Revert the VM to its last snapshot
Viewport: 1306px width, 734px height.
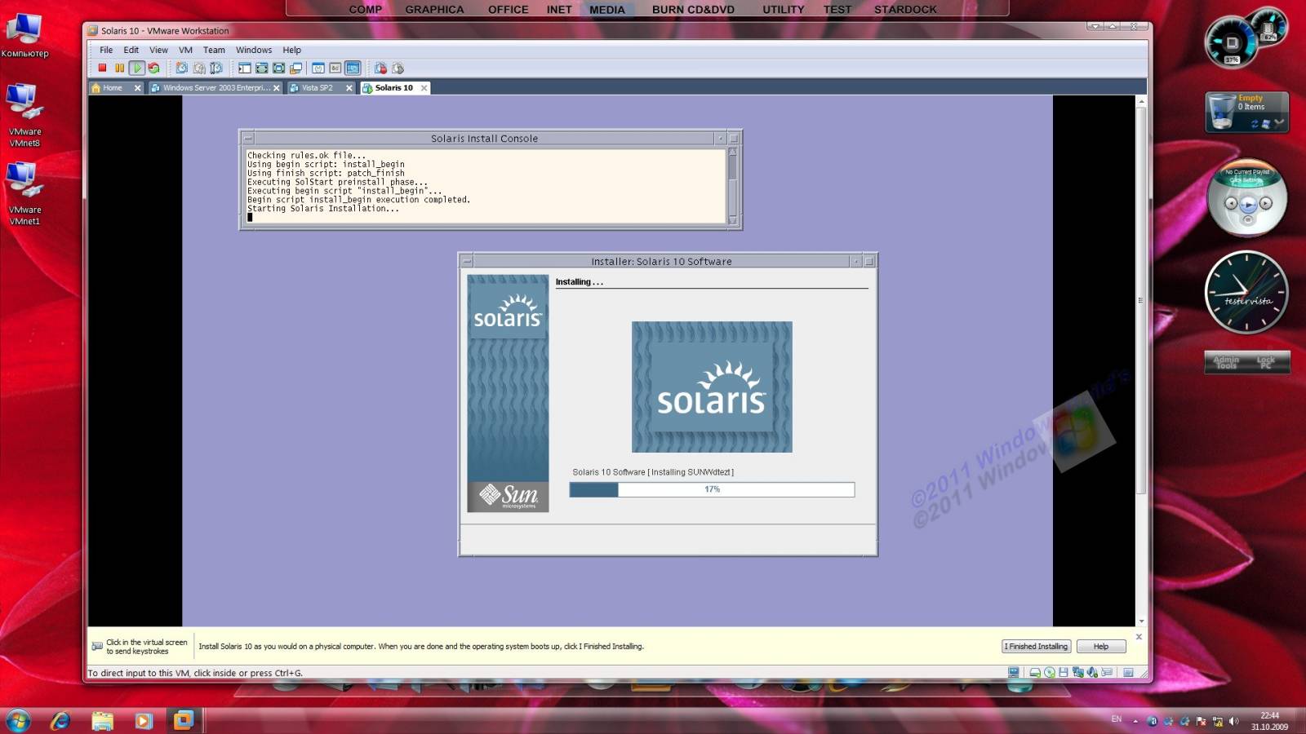199,69
